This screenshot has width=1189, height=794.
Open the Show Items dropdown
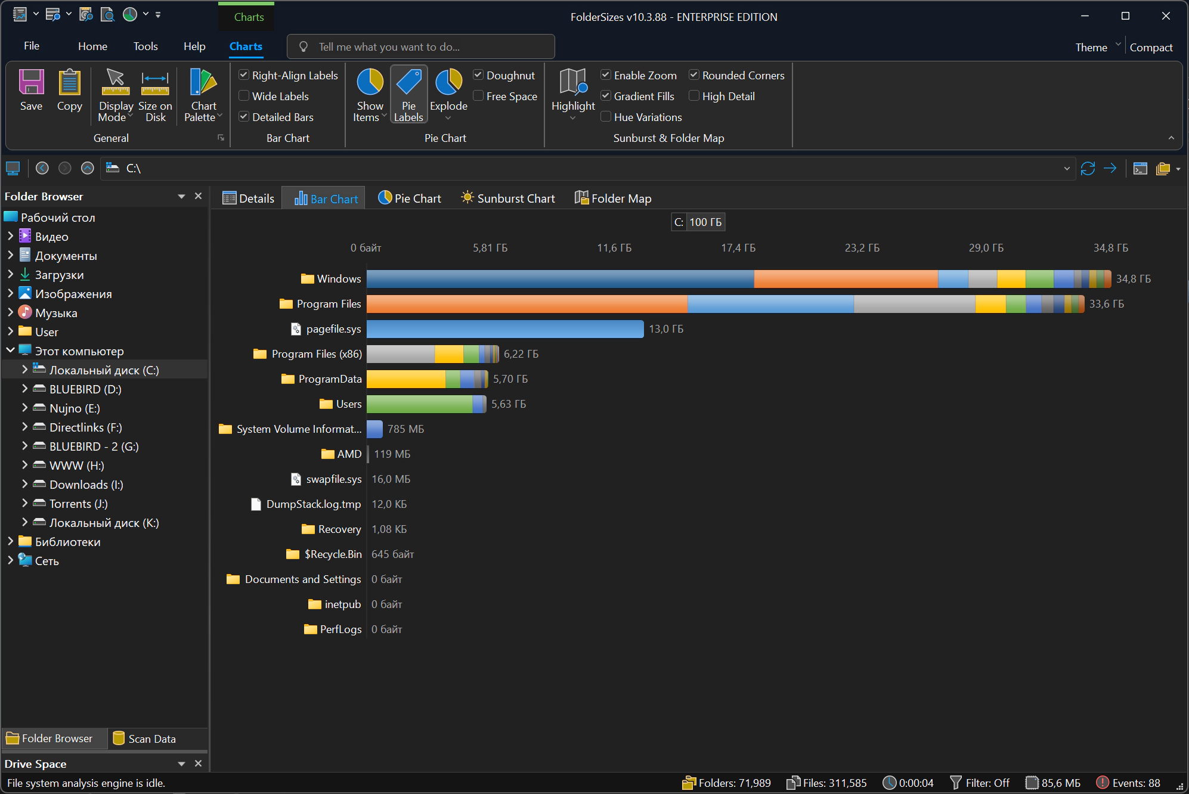[370, 95]
